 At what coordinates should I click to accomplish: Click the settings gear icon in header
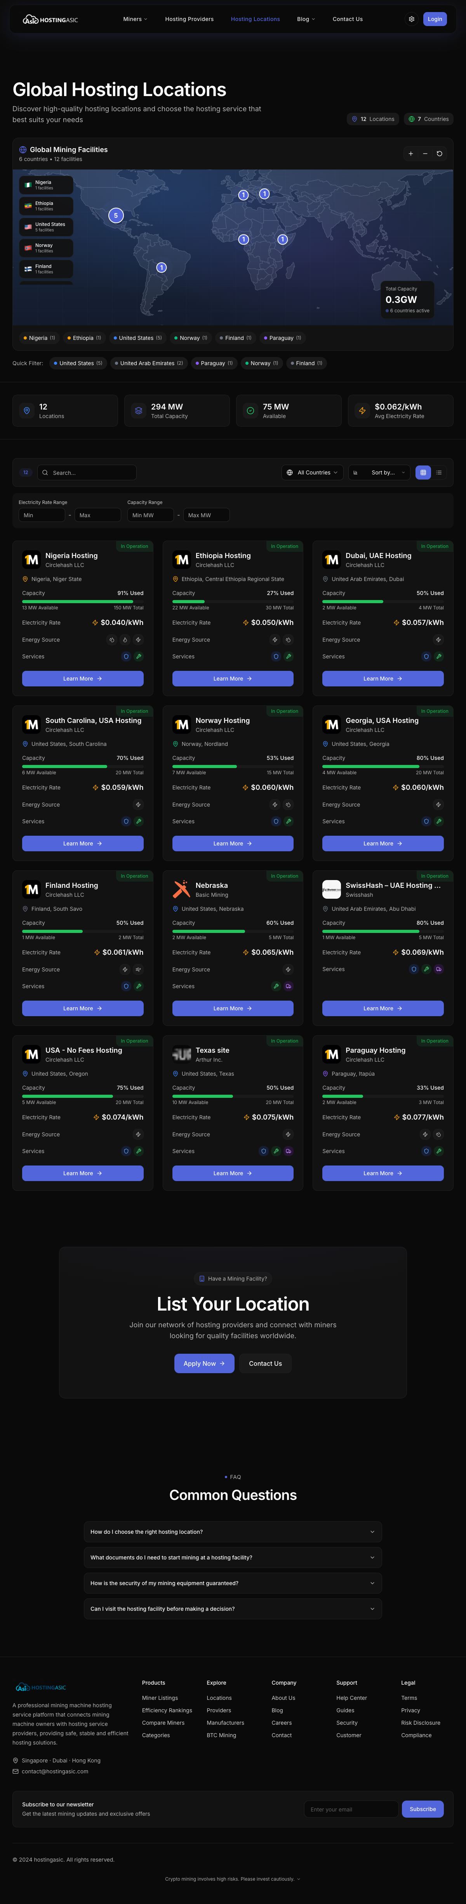[411, 19]
